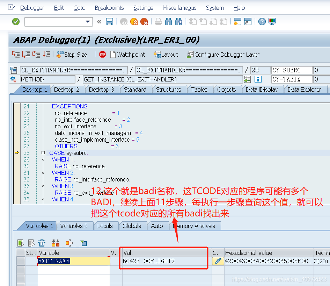330x286 pixels.
Task: Switch to the Tables tab
Action: (199, 90)
